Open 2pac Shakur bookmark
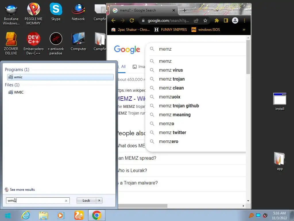 click(131, 30)
